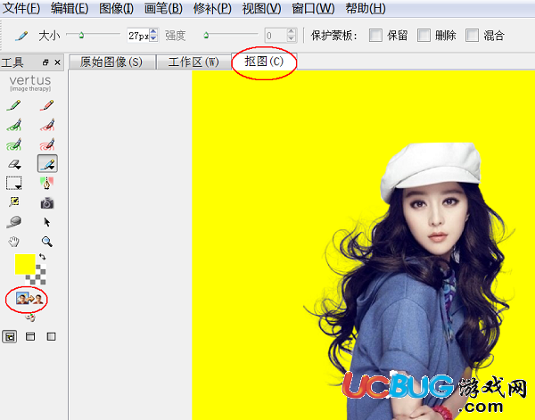The image size is (535, 420).
Task: Select the red edge remove swirl brush
Action: 46,144
